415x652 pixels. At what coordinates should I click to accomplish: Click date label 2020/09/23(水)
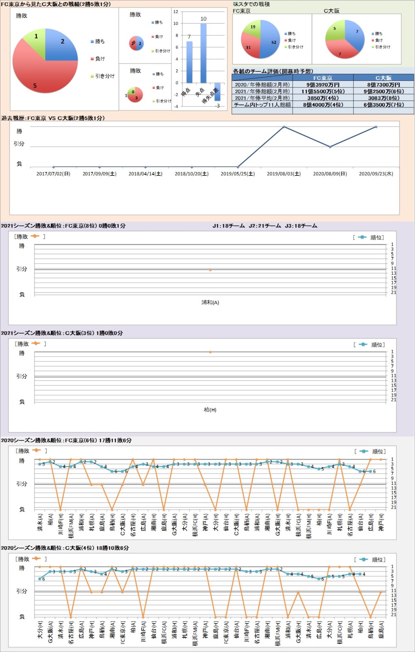(x=376, y=174)
